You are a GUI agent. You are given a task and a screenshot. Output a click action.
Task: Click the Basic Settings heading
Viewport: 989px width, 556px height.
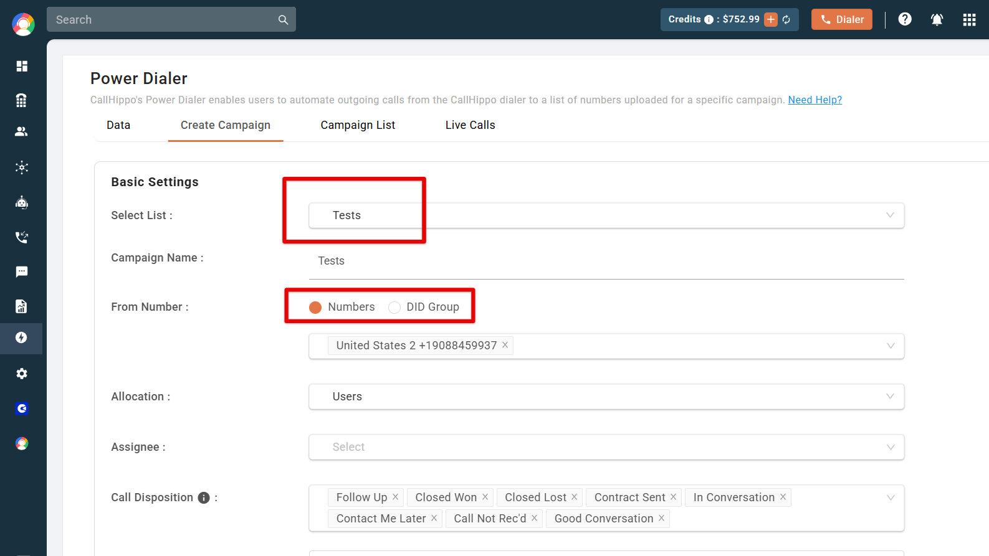coord(155,182)
